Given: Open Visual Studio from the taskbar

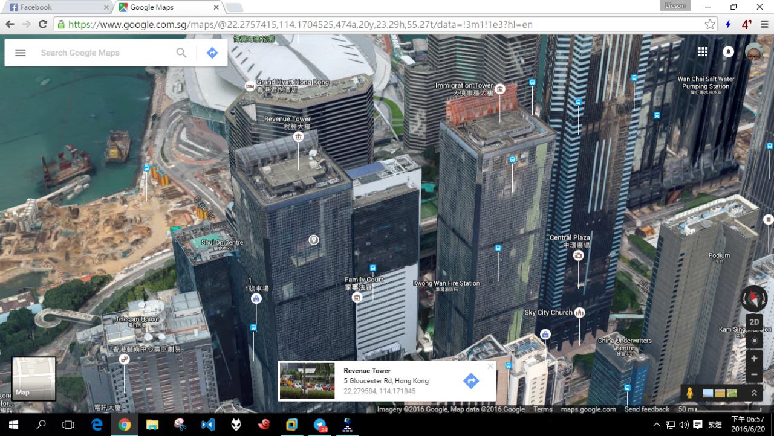Looking at the screenshot, I should pos(208,425).
